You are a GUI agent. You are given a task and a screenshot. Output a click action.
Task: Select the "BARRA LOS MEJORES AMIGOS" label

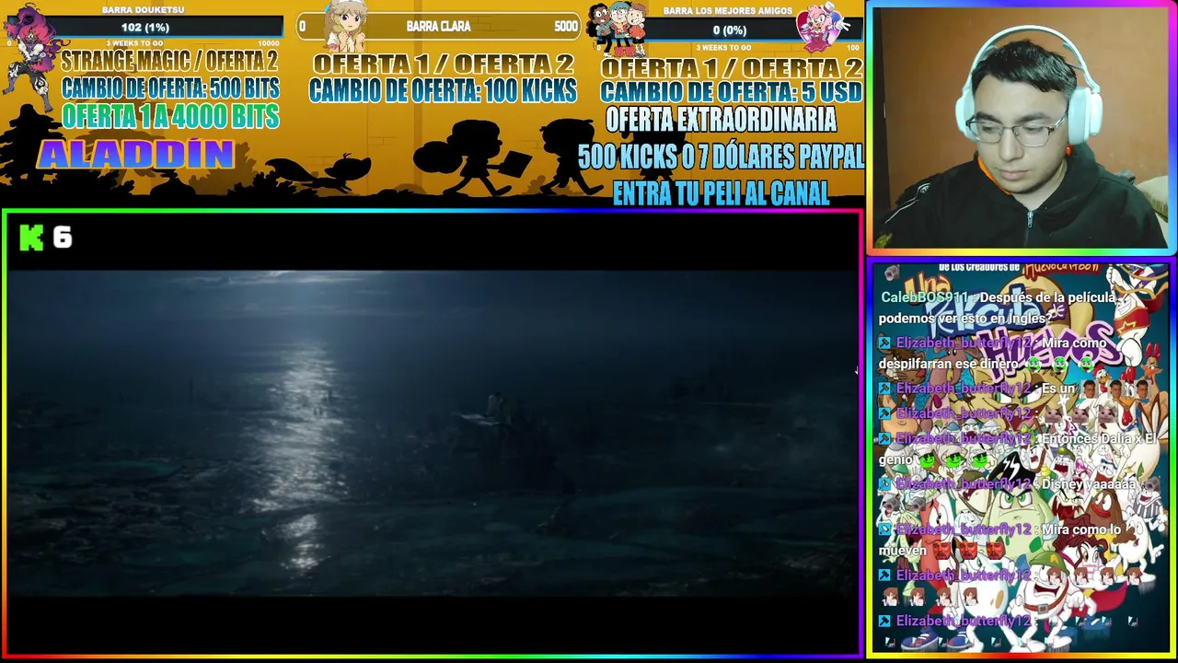coord(727,10)
